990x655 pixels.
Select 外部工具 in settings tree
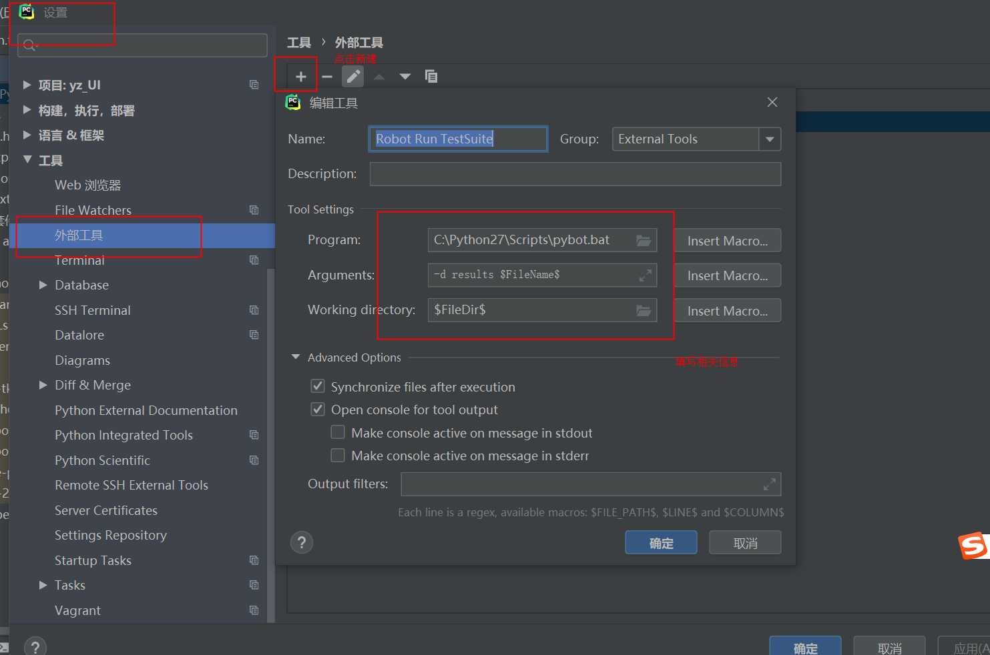coord(78,235)
